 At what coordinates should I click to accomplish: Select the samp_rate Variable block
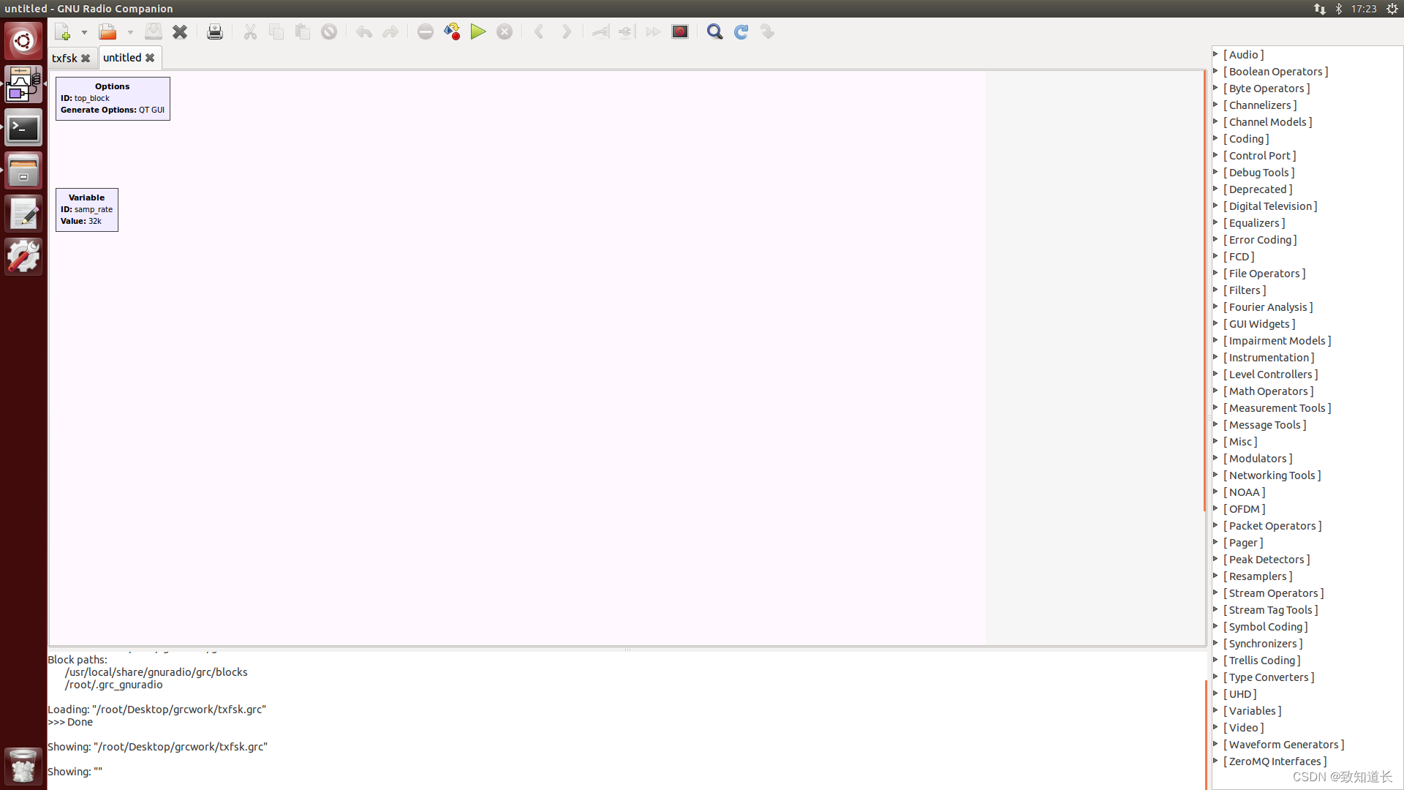86,209
